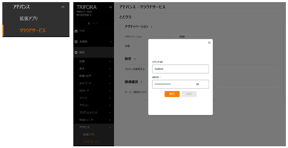Viewport: 288px width, 148px height.
Task: Click the home icon next to TOP
Action: (76, 31)
